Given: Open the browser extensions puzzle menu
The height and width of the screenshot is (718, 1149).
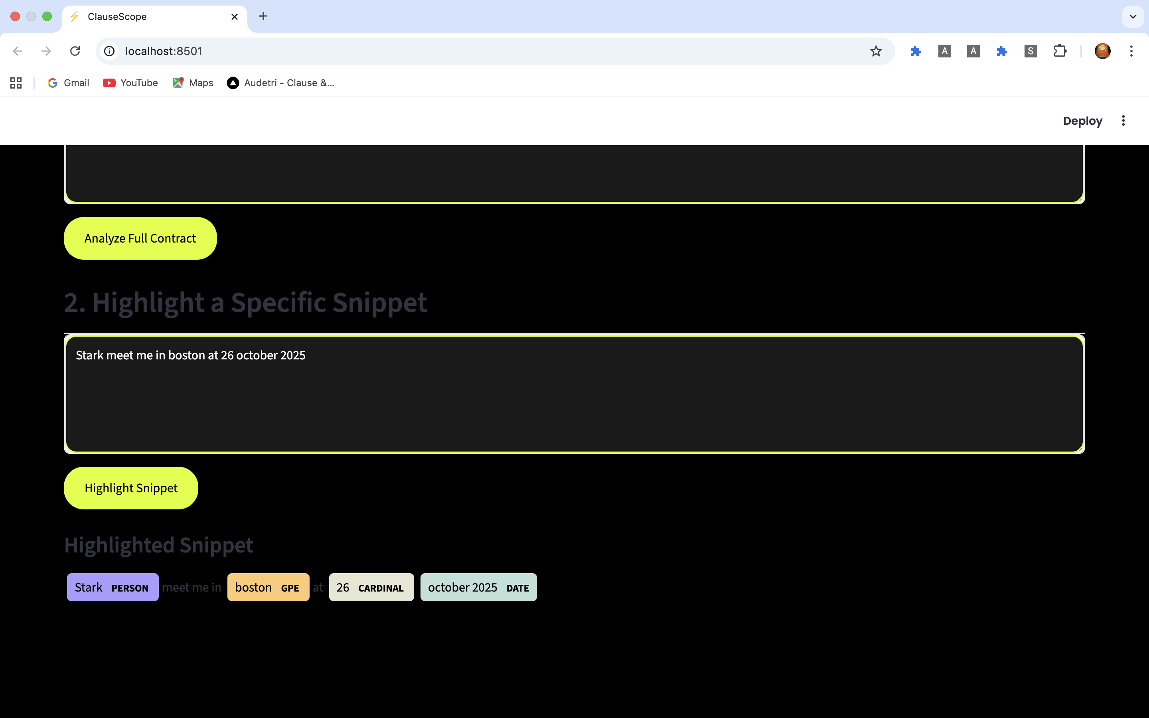Looking at the screenshot, I should click(1060, 51).
